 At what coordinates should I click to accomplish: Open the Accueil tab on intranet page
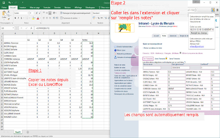(x=156, y=36)
